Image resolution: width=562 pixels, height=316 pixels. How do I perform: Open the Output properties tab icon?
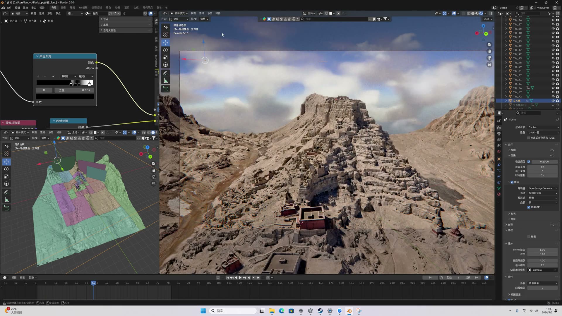click(x=499, y=134)
